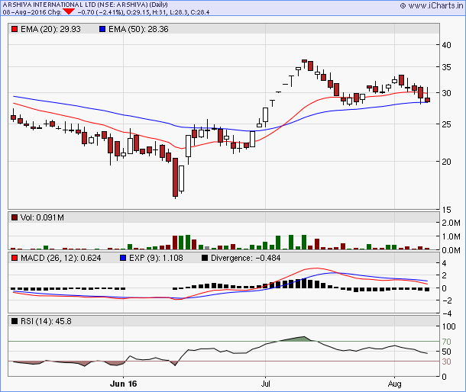The height and width of the screenshot is (392, 466).
Task: Click the text 'EMA (20): 29.93'
Action: (x=50, y=29)
